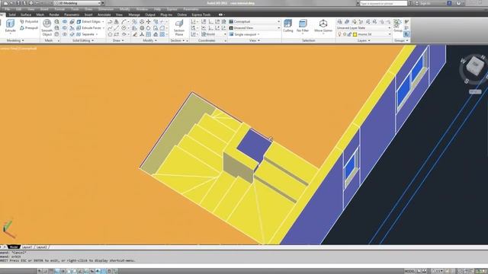Click the keyword search input field
Viewport: 488px width, 274px height.
click(384, 3)
